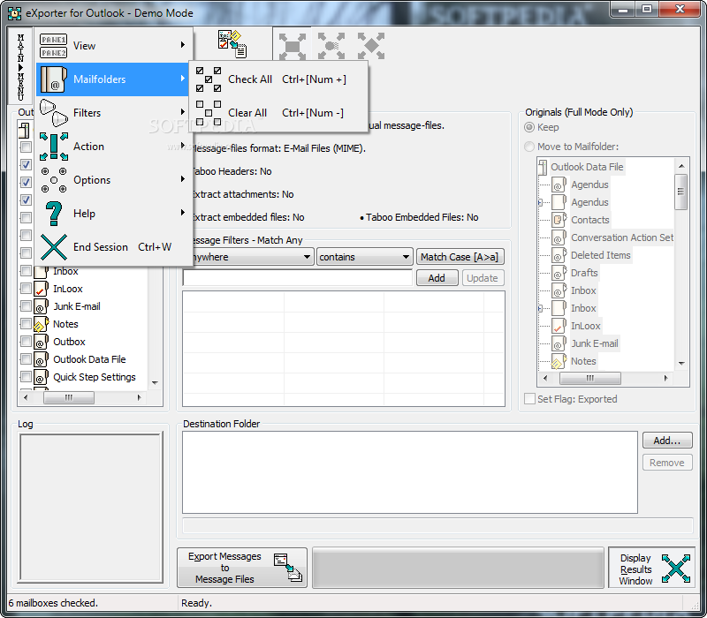Select the Move to Mailfolder radio button
This screenshot has width=707, height=618.
coord(529,147)
